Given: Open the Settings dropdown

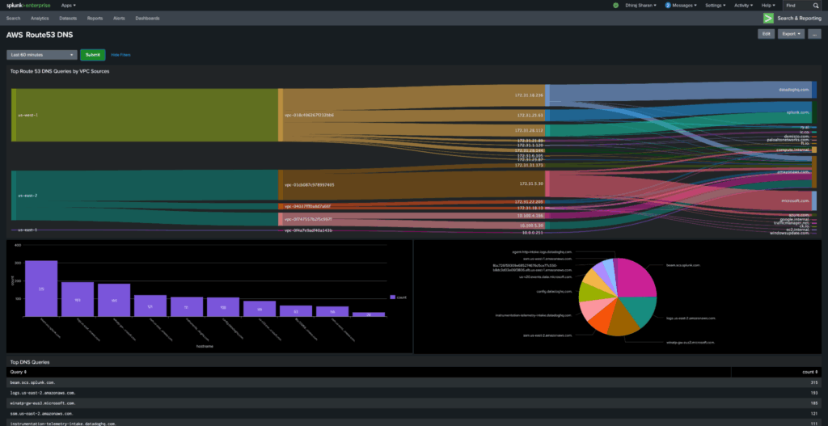Looking at the screenshot, I should (x=716, y=6).
